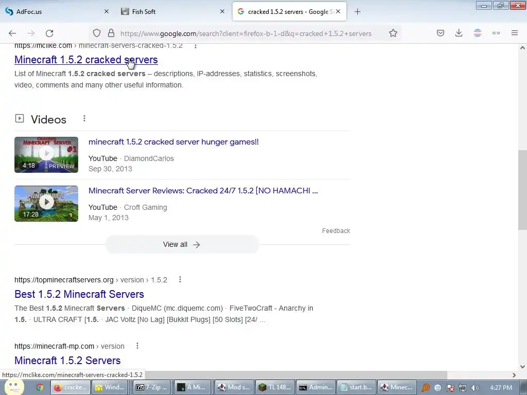Switch to the TL 148 launcher taskbar window
Screen dimensions: 527x395
[275, 387]
